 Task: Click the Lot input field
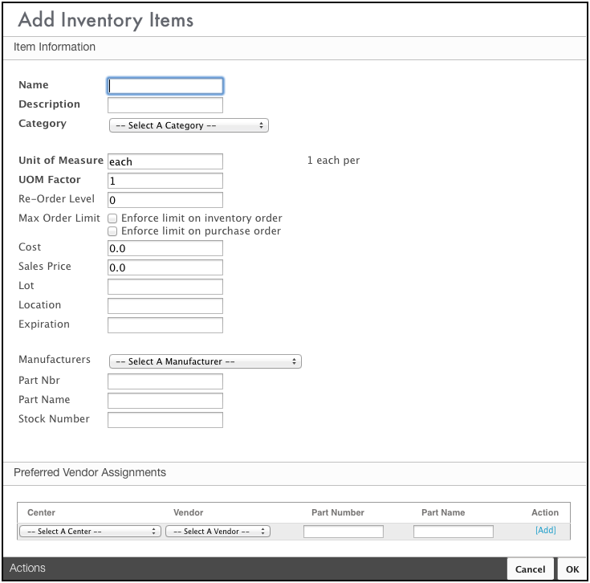tap(165, 287)
